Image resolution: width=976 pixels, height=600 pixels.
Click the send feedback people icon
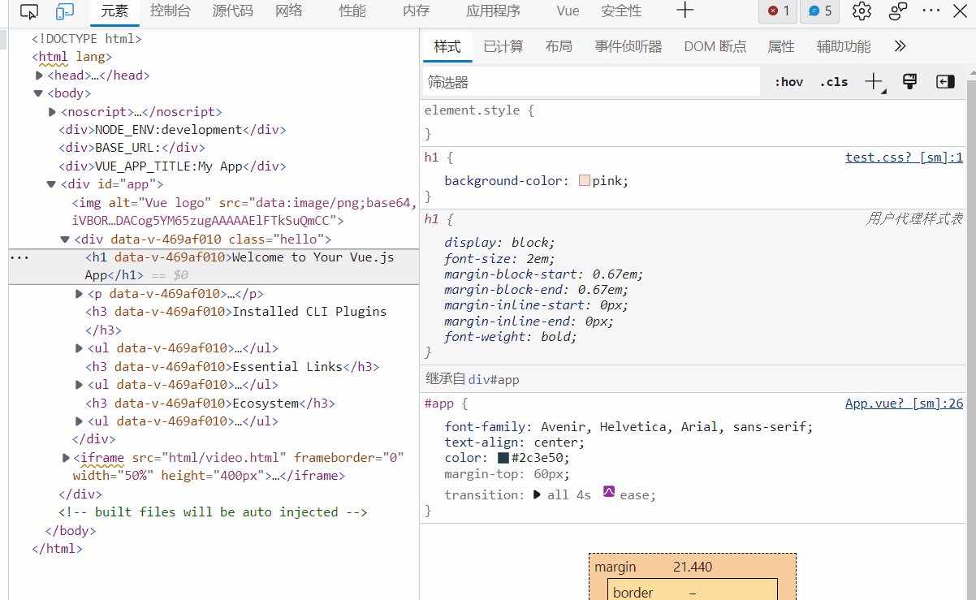[x=898, y=11]
